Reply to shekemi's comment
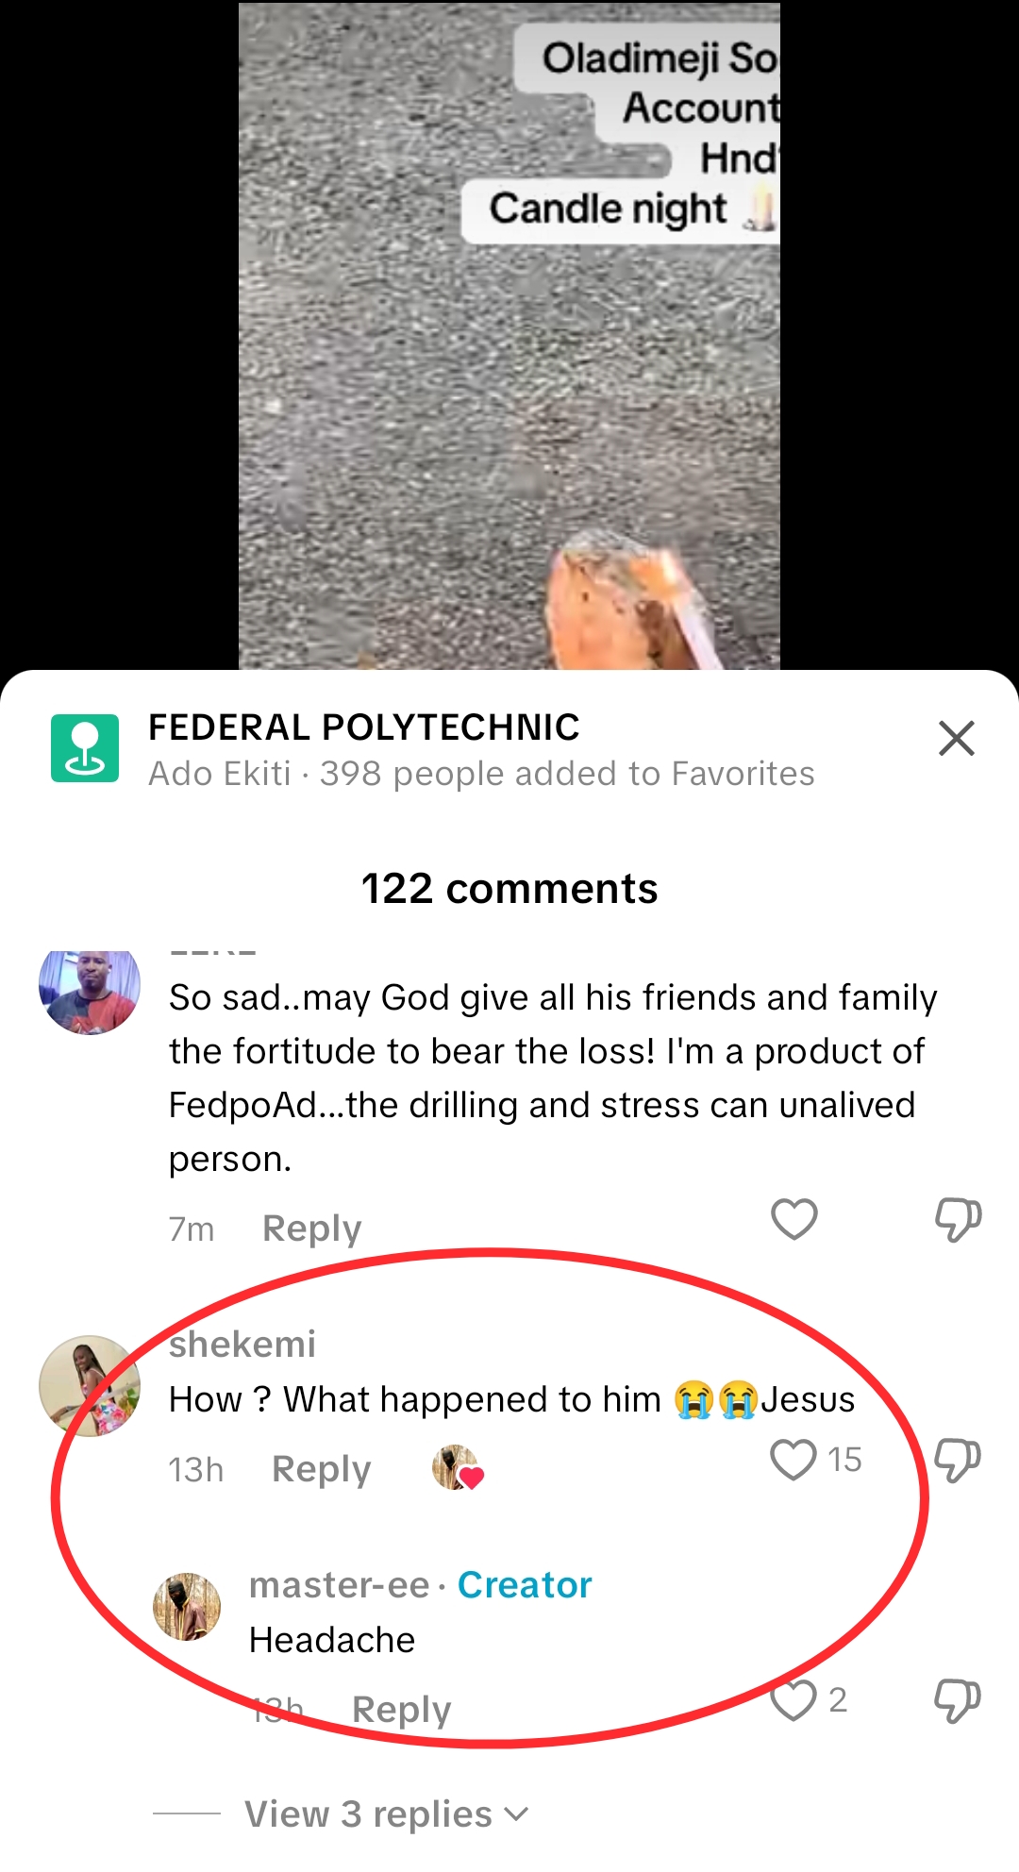This screenshot has height=1872, width=1019. pyautogui.click(x=321, y=1469)
